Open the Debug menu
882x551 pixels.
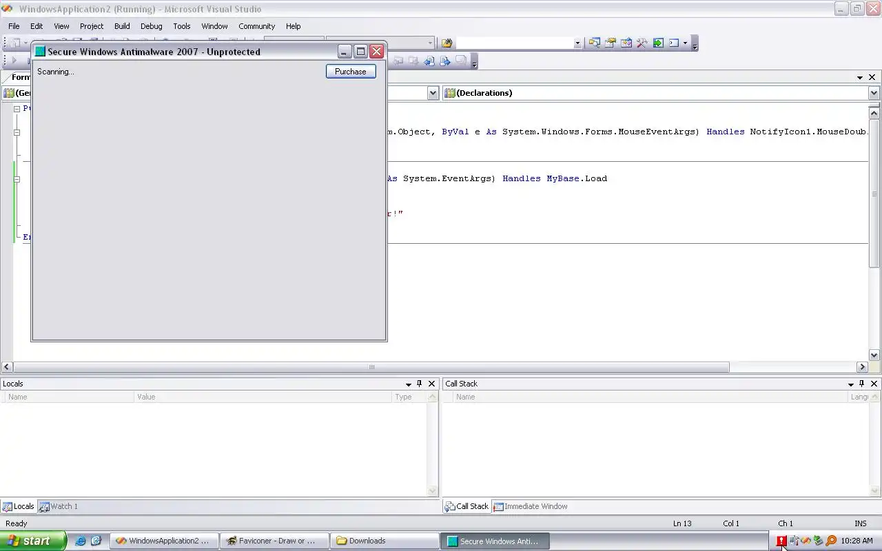(152, 26)
